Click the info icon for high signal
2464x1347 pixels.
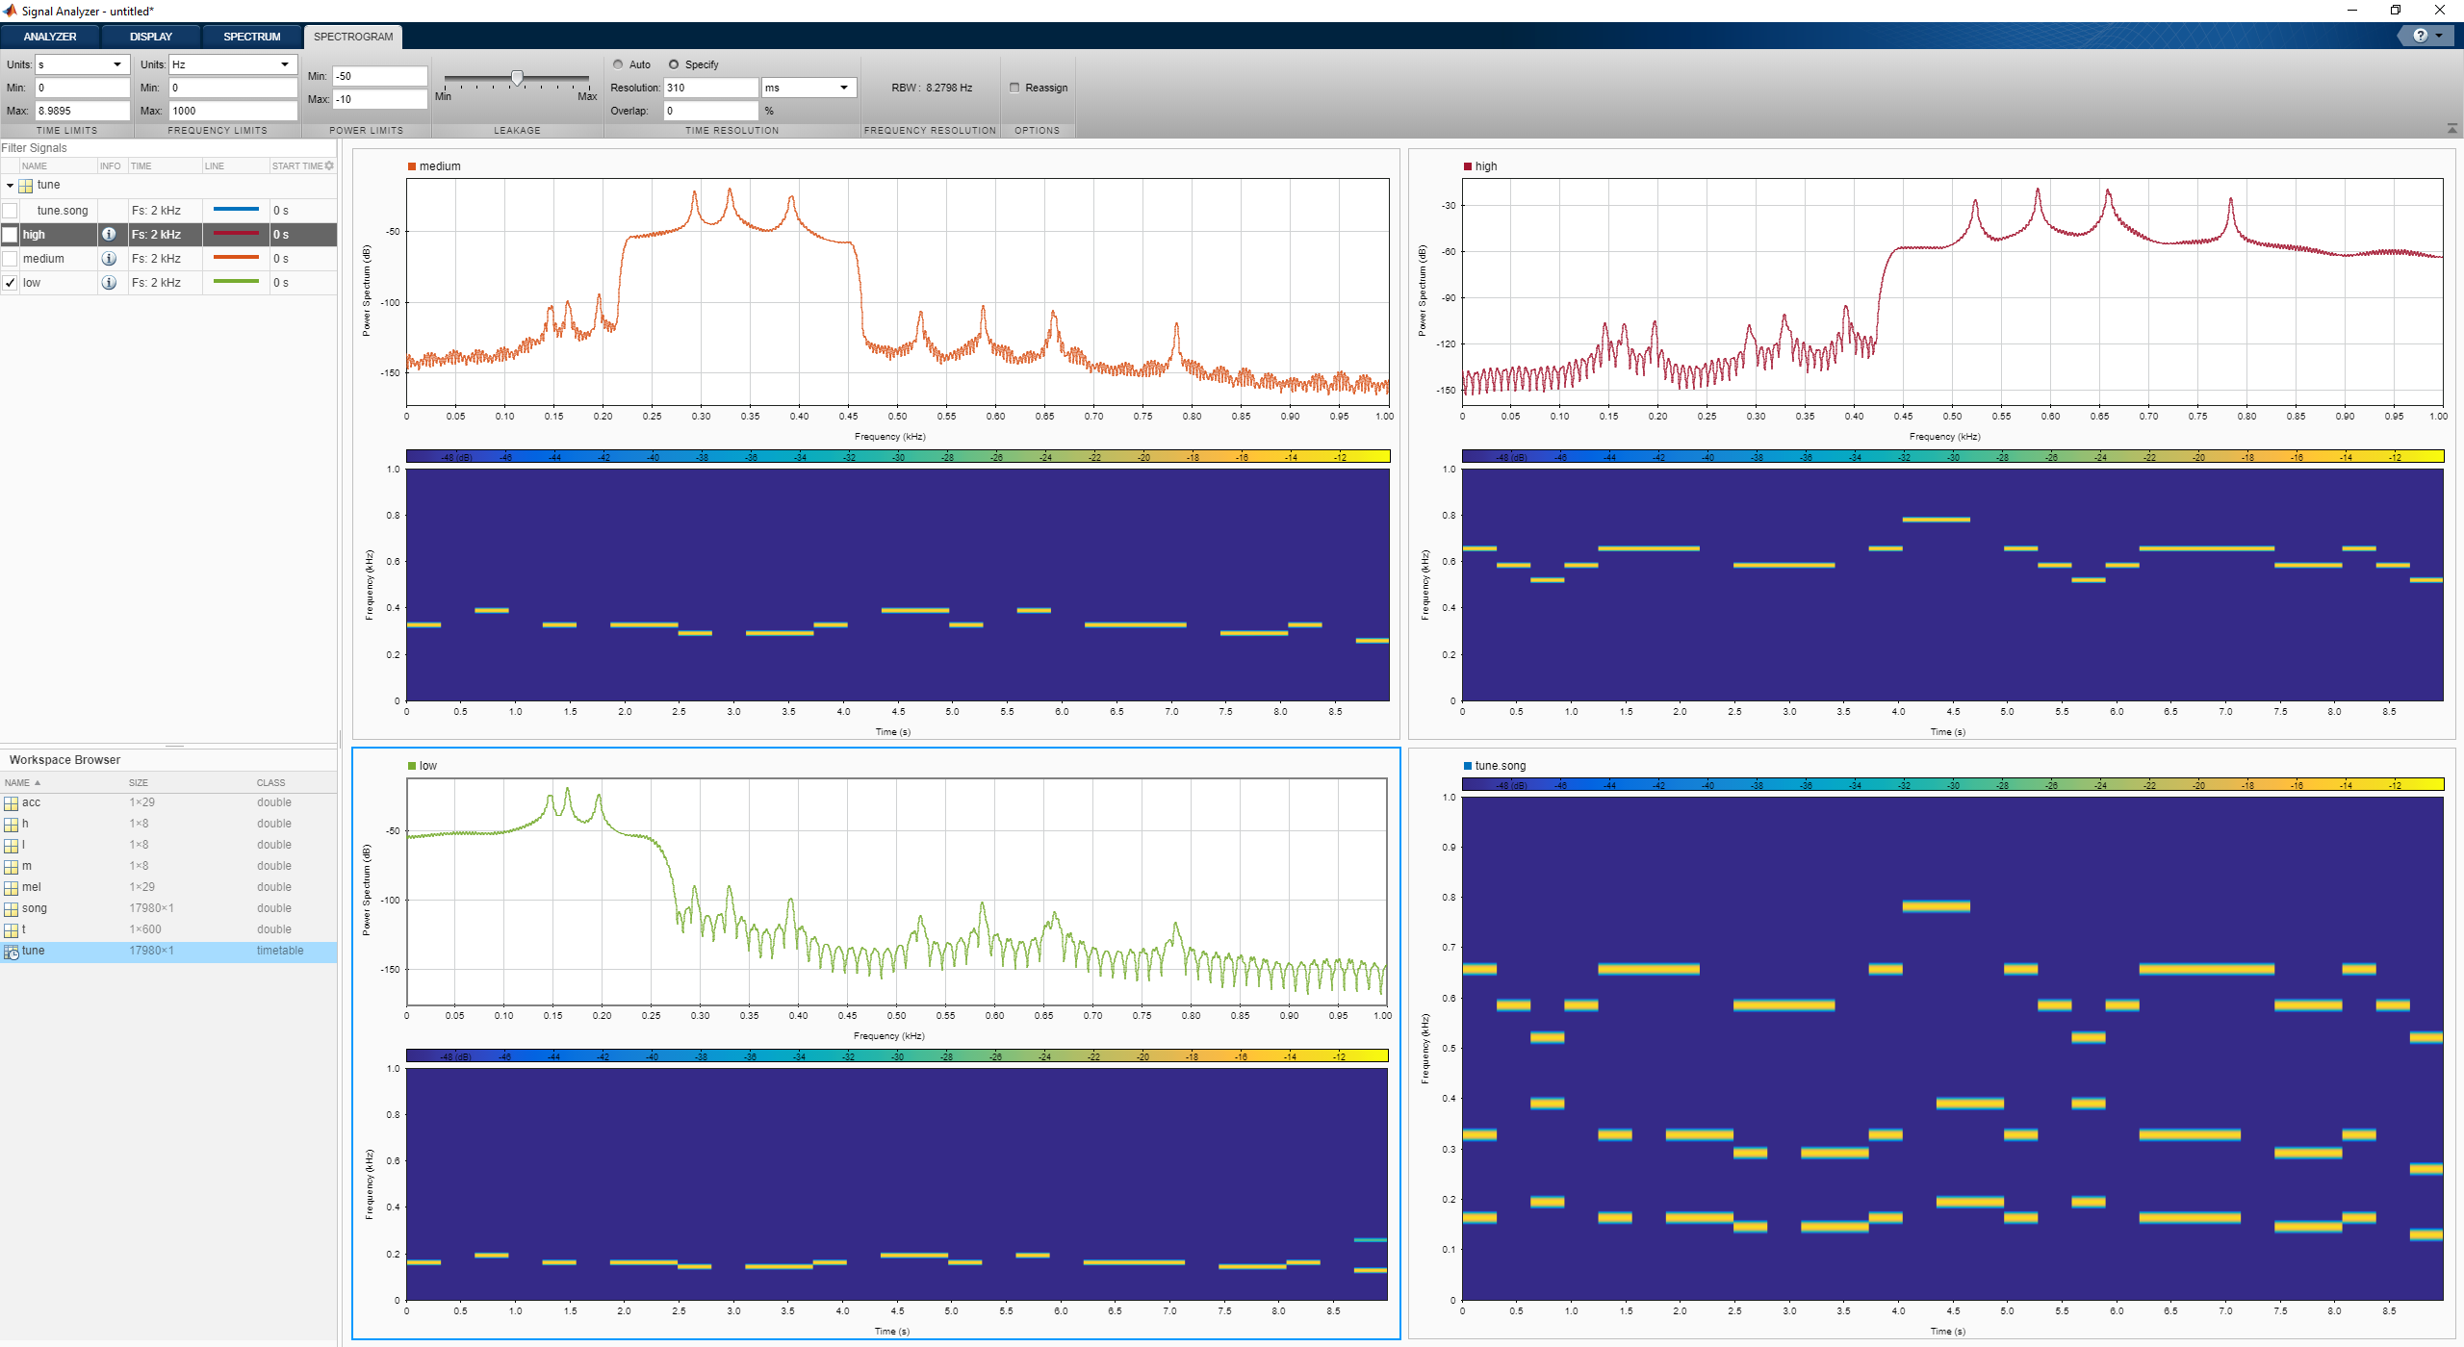(109, 234)
